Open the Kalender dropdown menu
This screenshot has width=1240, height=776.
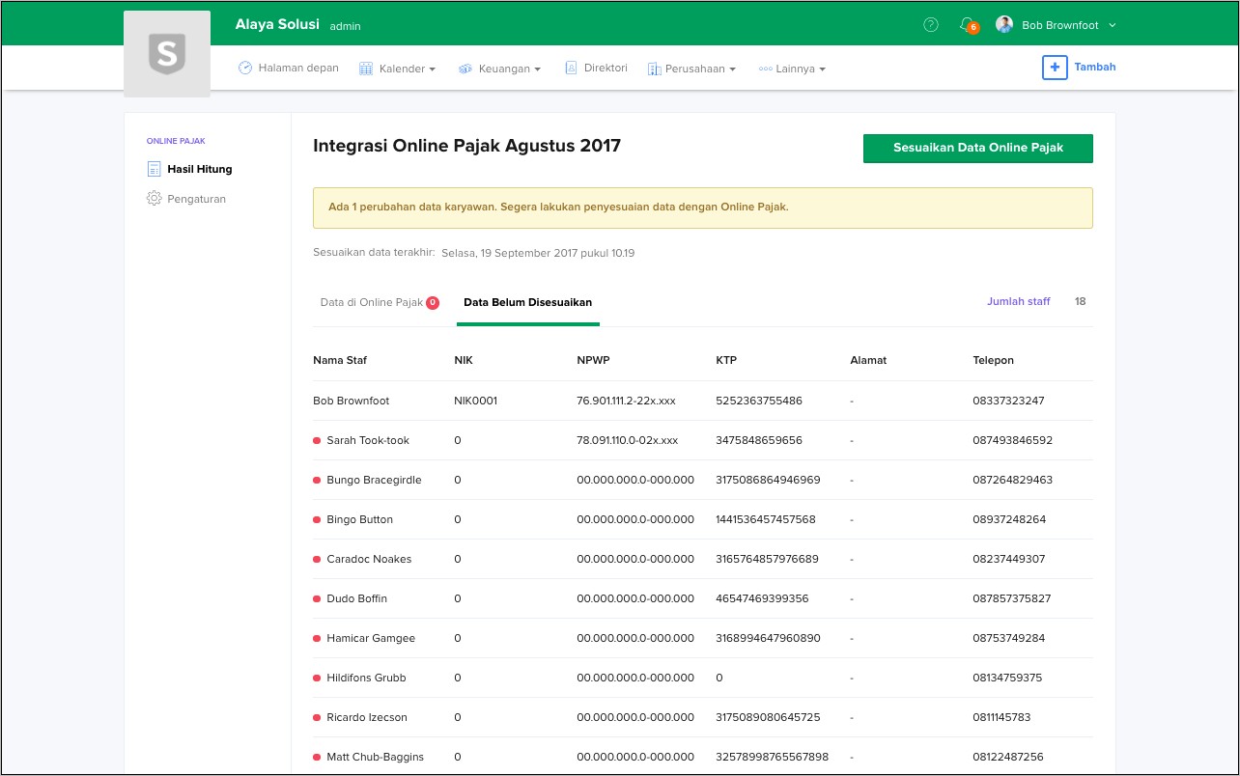pyautogui.click(x=408, y=69)
